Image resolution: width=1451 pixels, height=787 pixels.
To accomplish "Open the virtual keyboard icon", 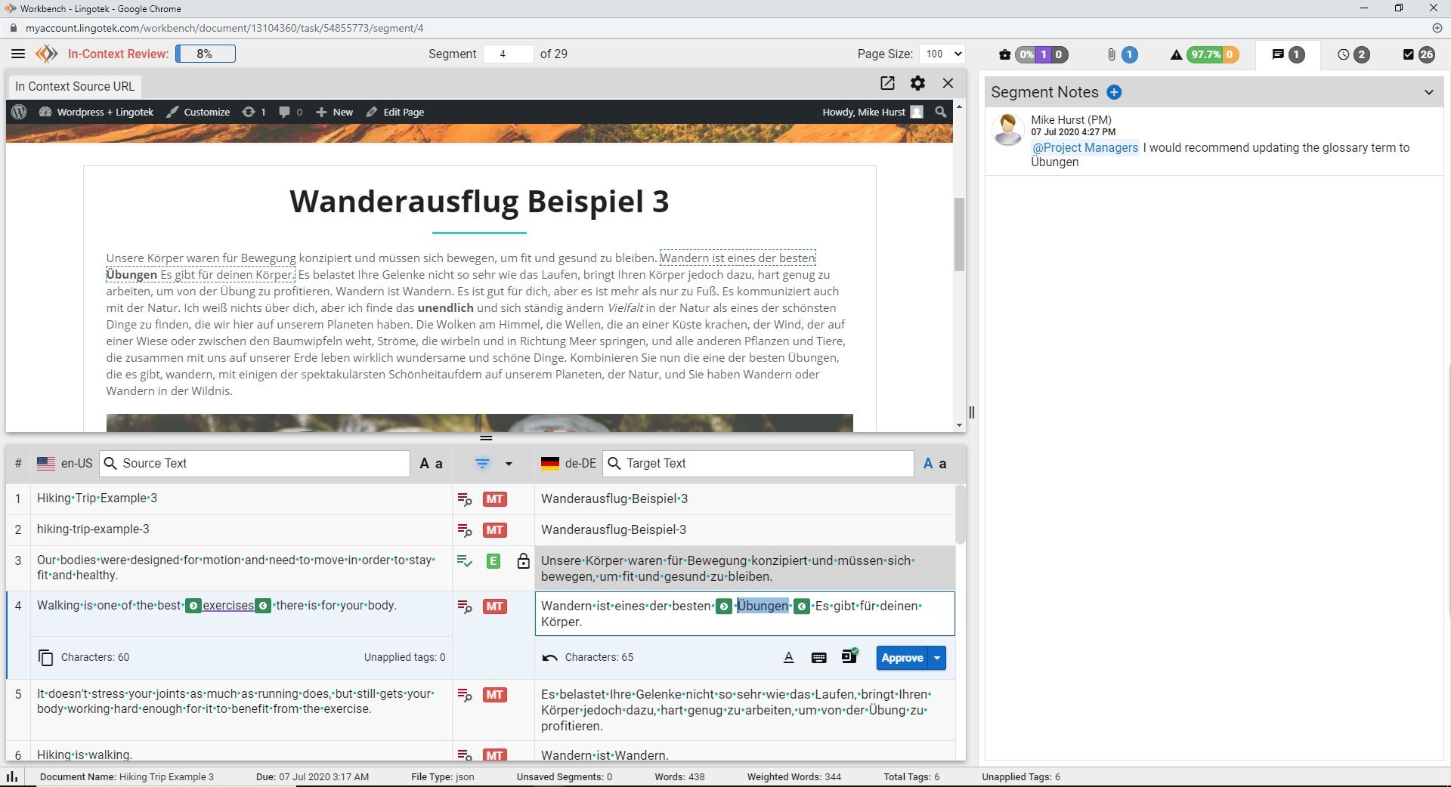I will (x=818, y=658).
